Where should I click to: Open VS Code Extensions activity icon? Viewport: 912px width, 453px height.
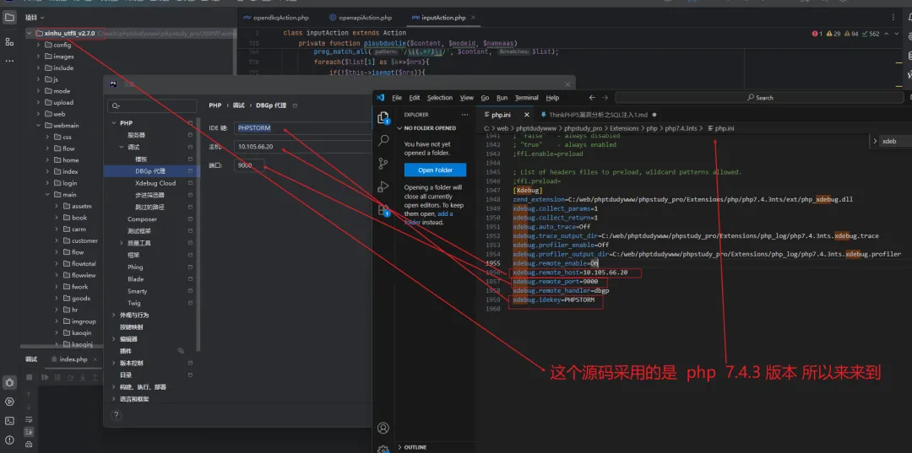(x=383, y=210)
